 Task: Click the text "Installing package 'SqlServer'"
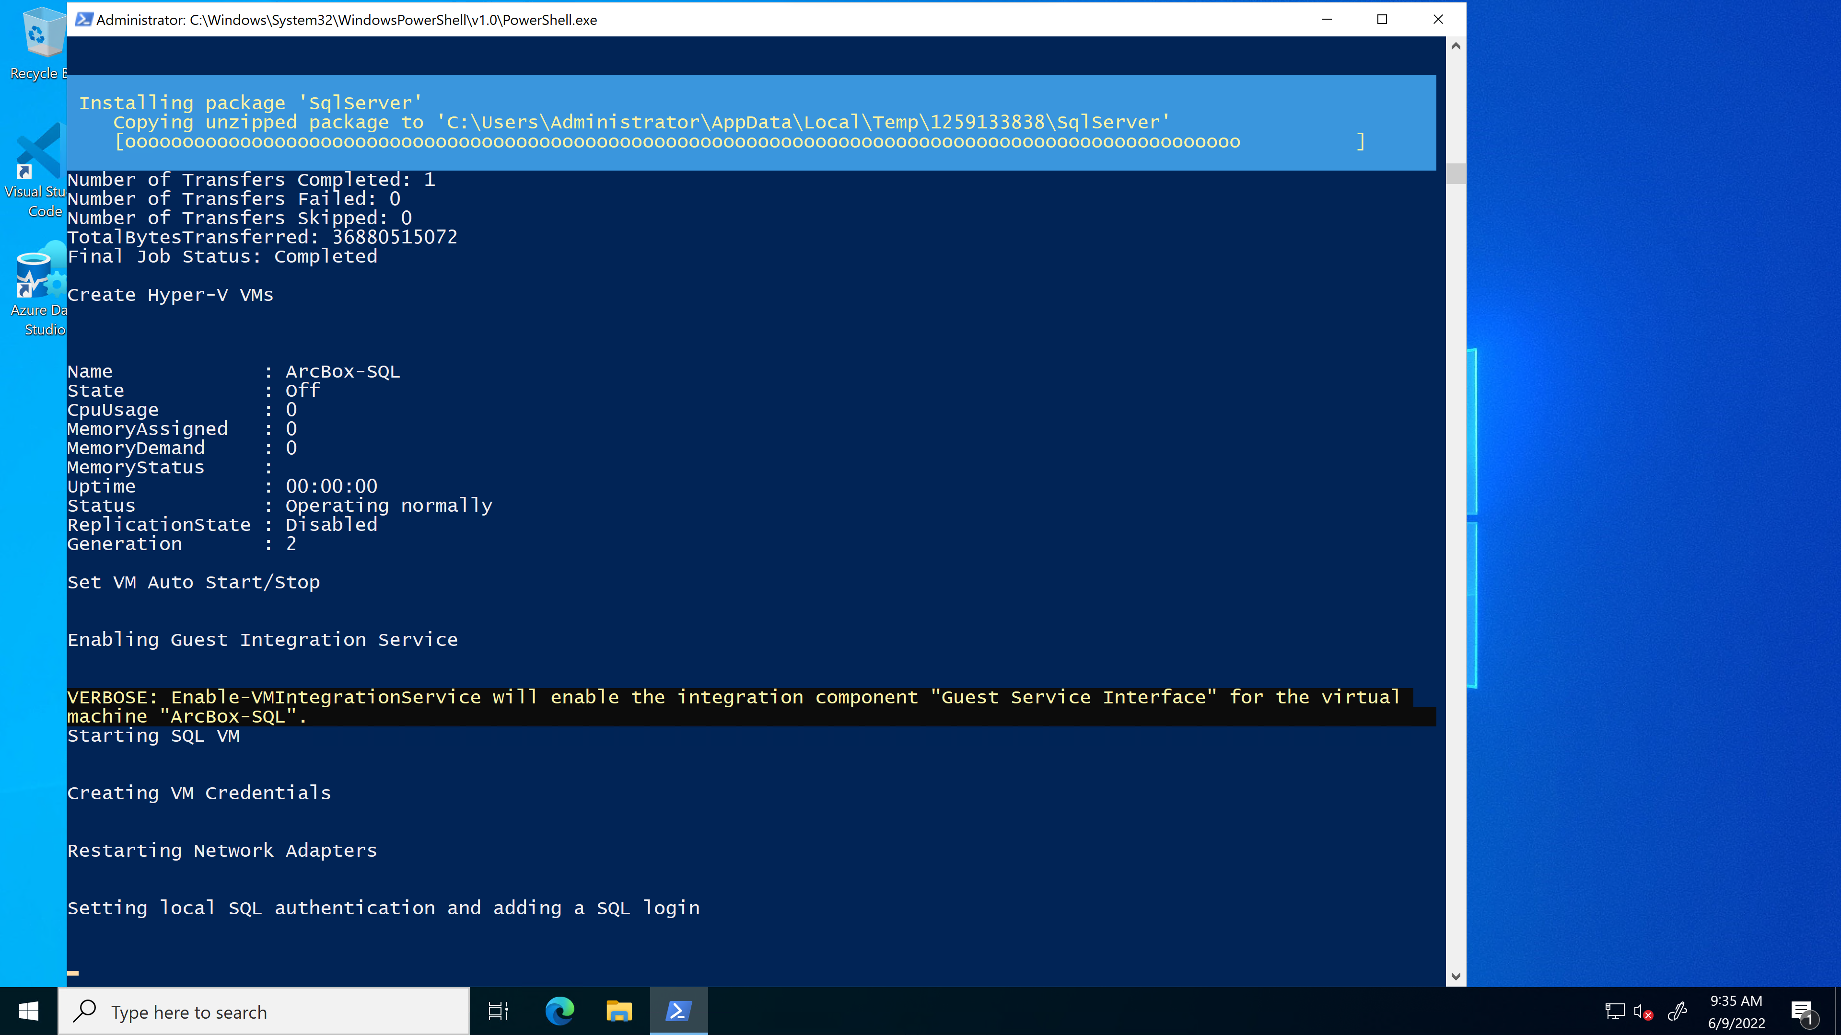pyautogui.click(x=250, y=103)
